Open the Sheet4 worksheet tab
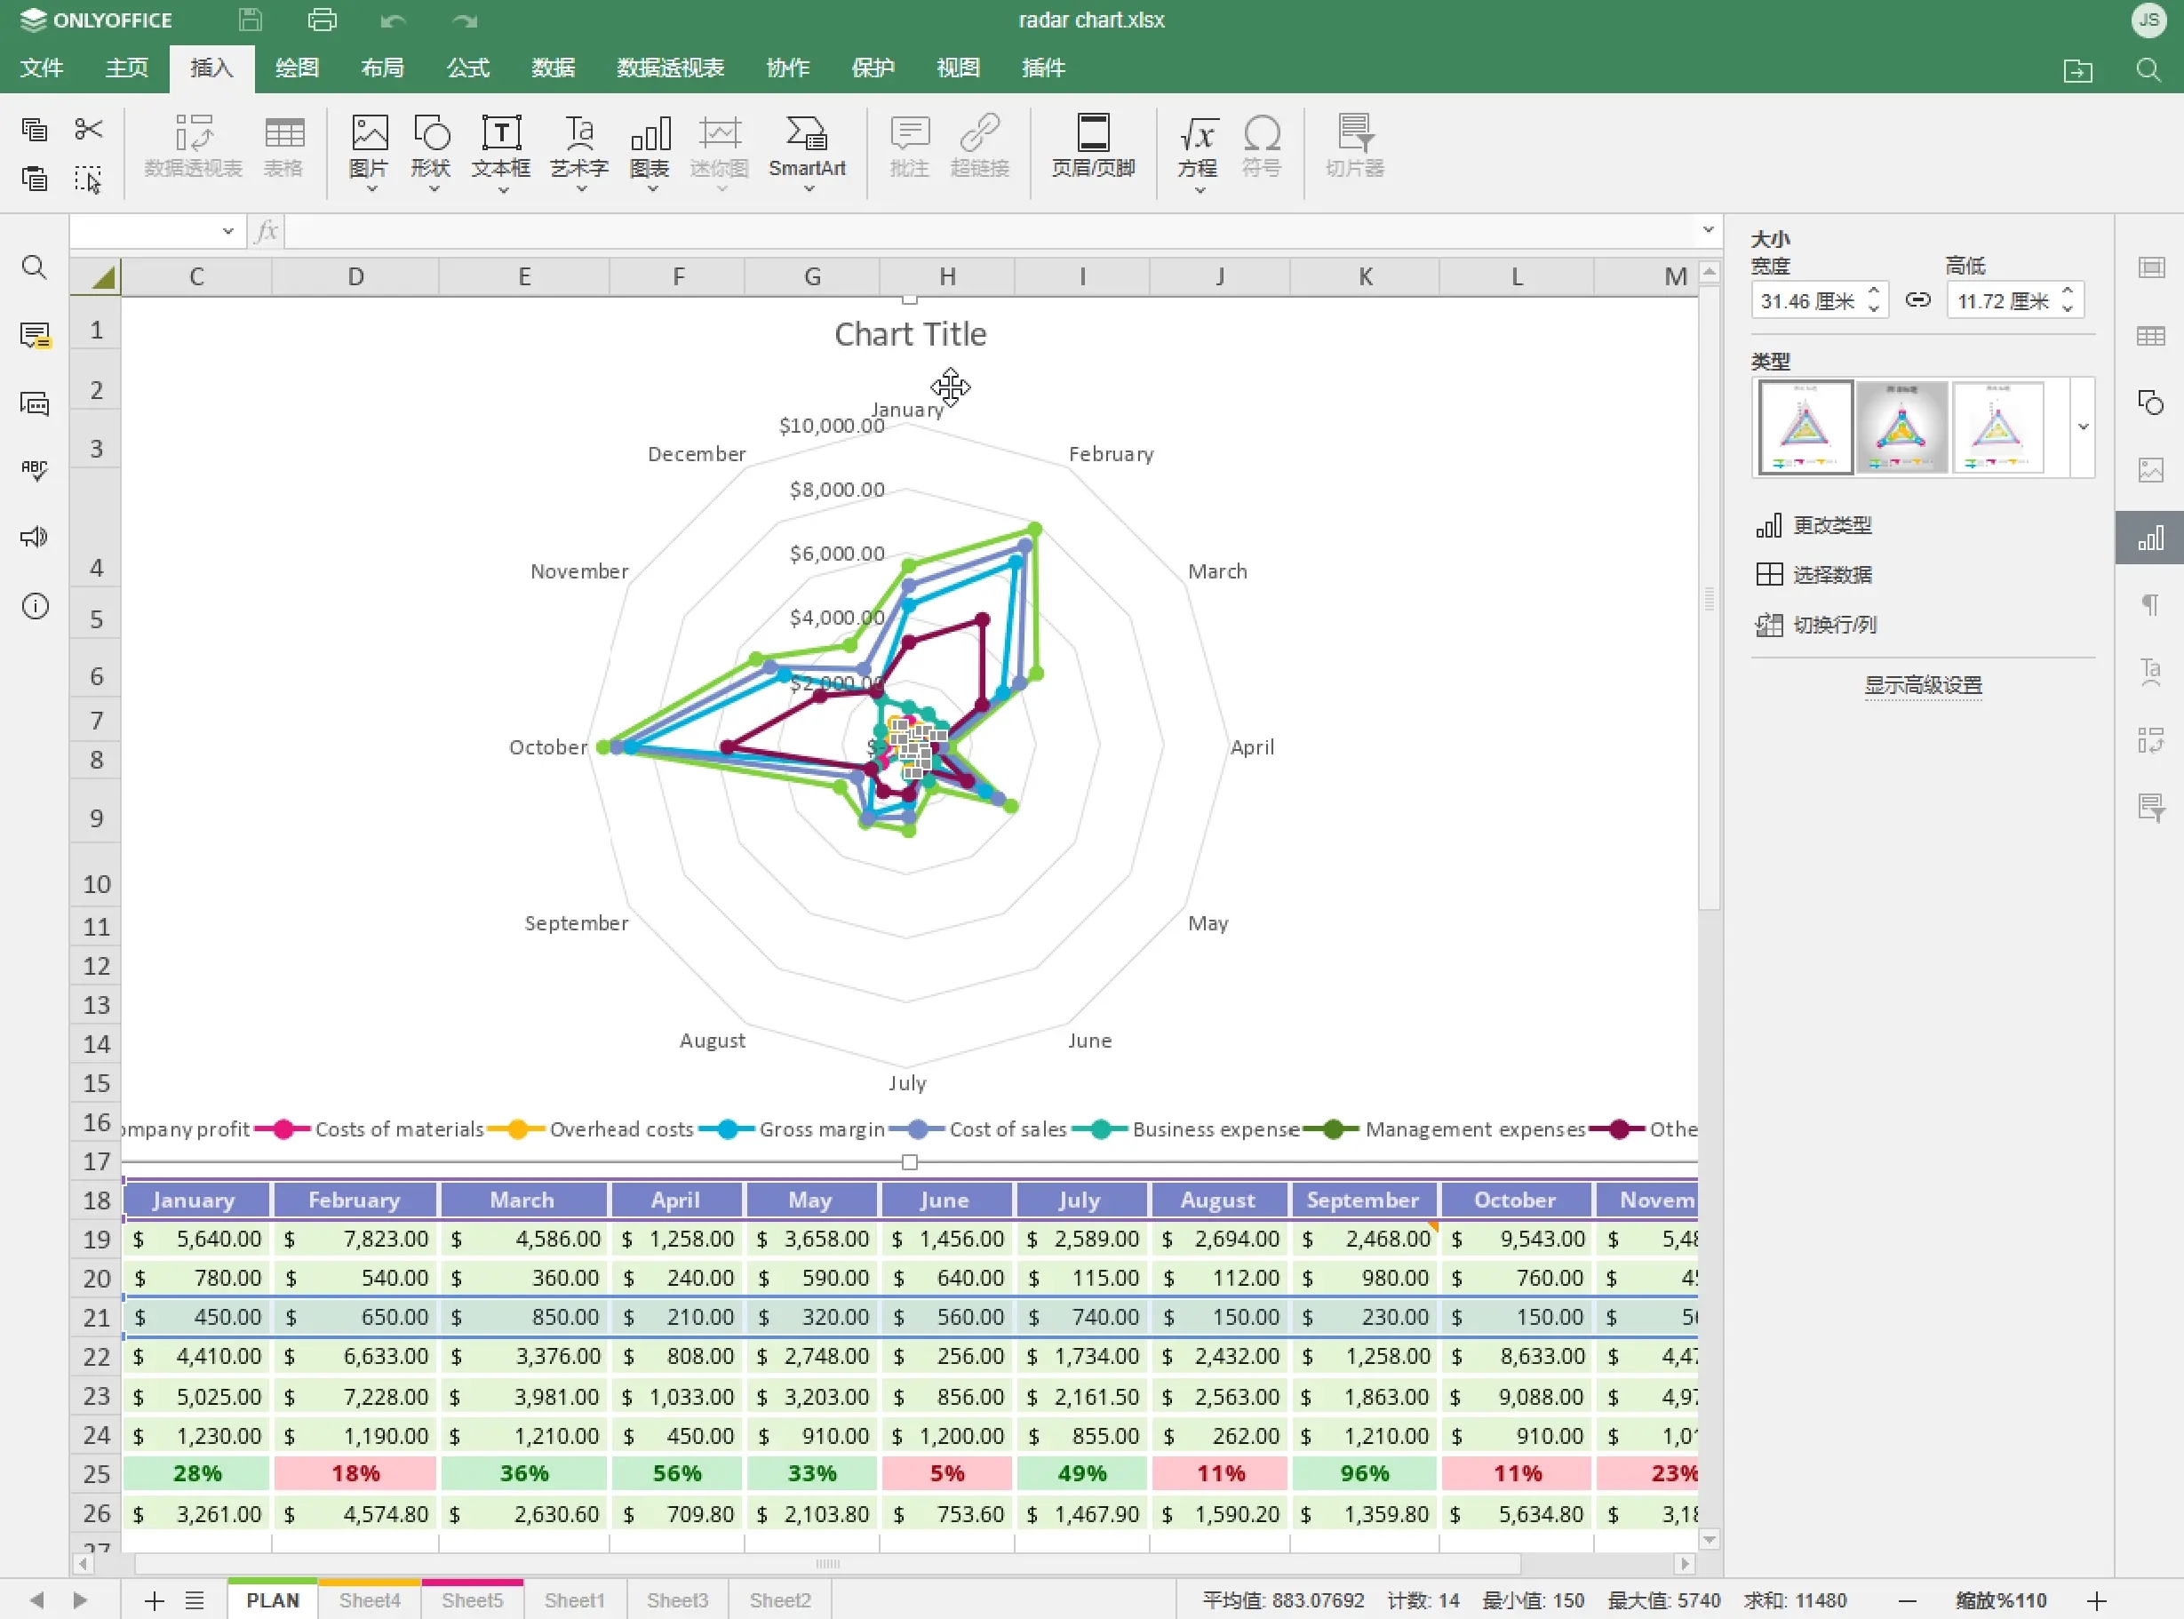 (370, 1599)
